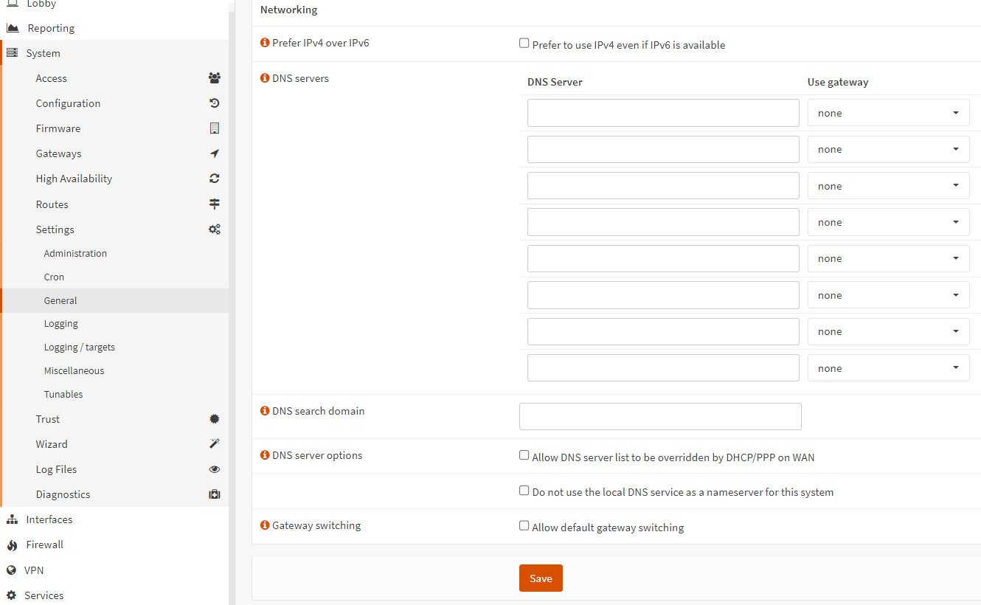
Task: Click the Configuration history icon
Action: [x=215, y=103]
